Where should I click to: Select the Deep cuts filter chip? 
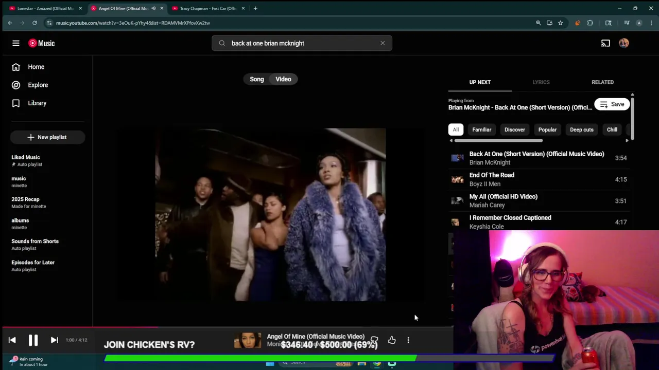click(582, 129)
